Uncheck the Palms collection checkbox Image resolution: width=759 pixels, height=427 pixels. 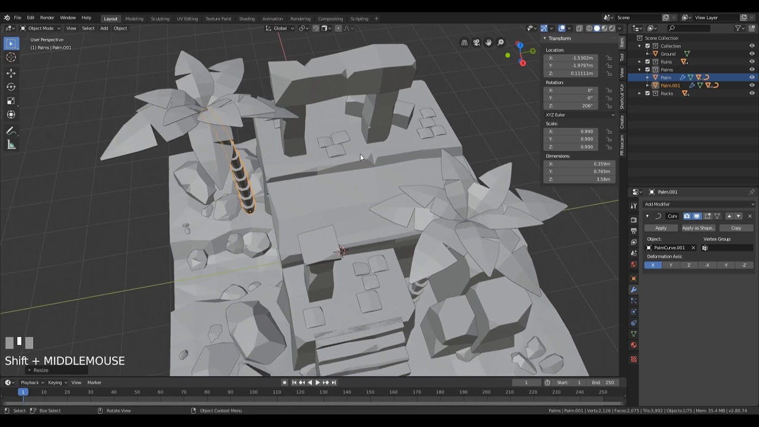648,69
